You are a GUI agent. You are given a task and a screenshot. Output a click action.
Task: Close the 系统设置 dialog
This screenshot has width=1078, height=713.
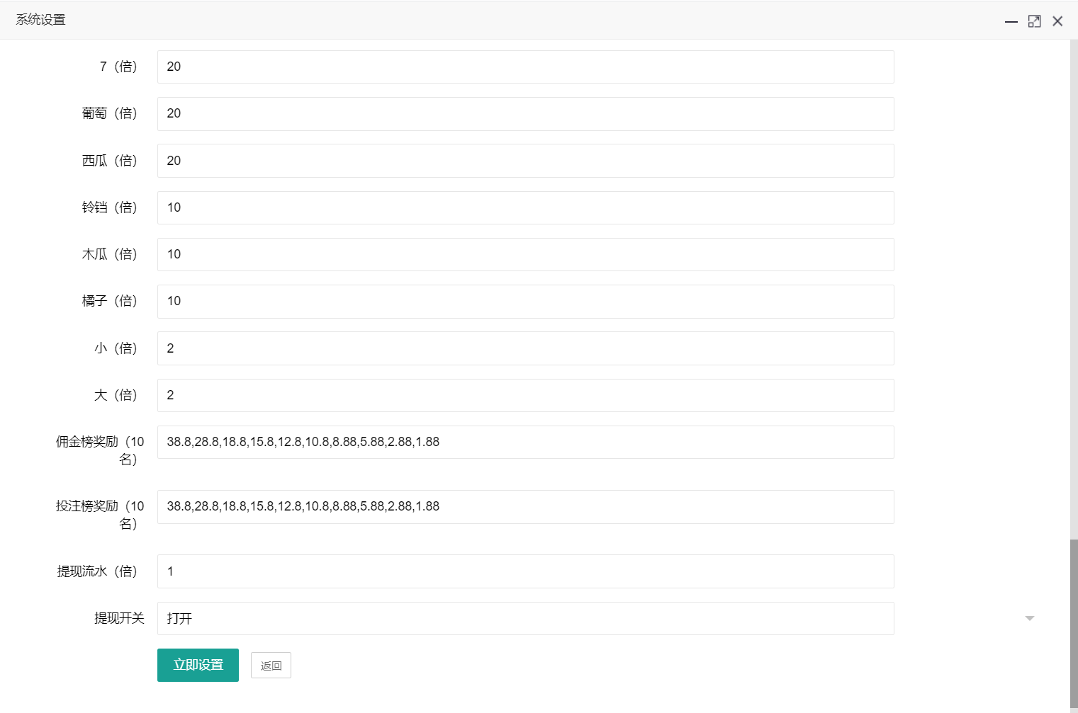pyautogui.click(x=1057, y=21)
